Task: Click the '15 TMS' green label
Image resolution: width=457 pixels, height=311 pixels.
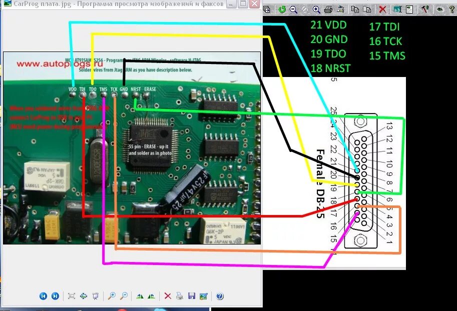Action: [x=387, y=56]
